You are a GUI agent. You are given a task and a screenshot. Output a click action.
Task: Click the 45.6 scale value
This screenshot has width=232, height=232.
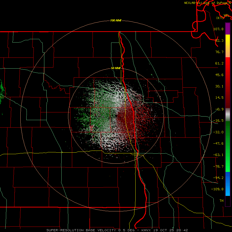(219, 75)
